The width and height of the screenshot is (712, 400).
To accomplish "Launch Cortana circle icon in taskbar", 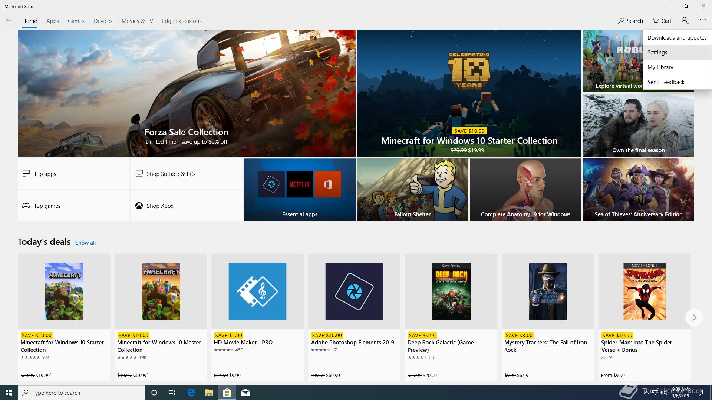I will tap(154, 393).
